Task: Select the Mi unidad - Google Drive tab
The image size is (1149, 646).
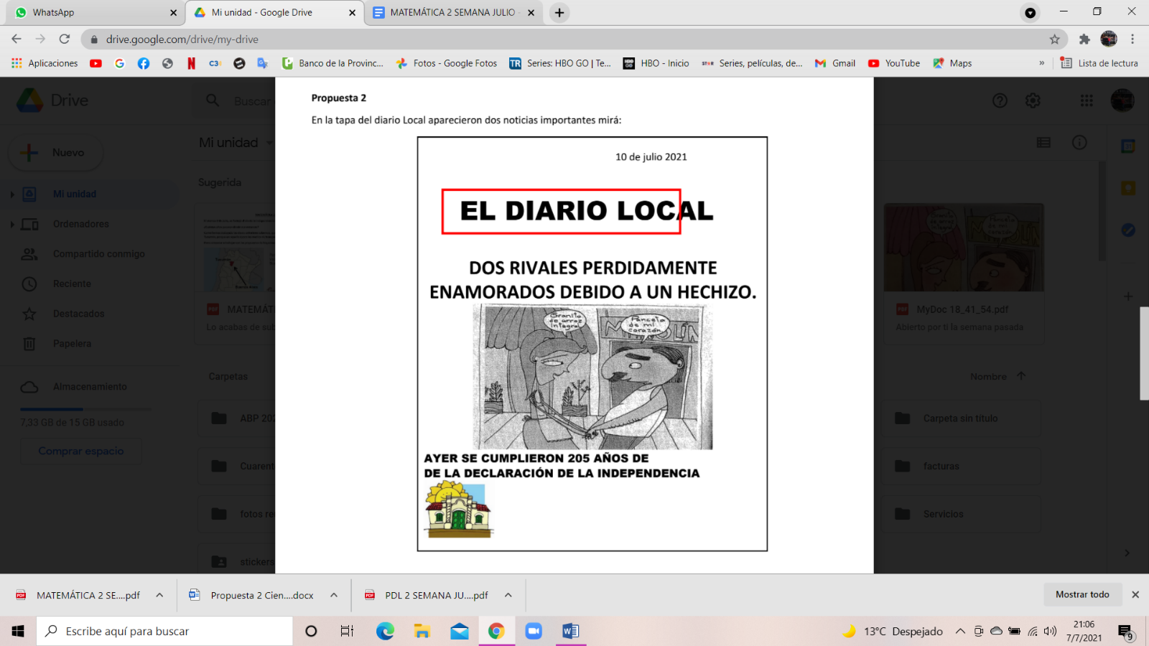Action: coord(274,12)
